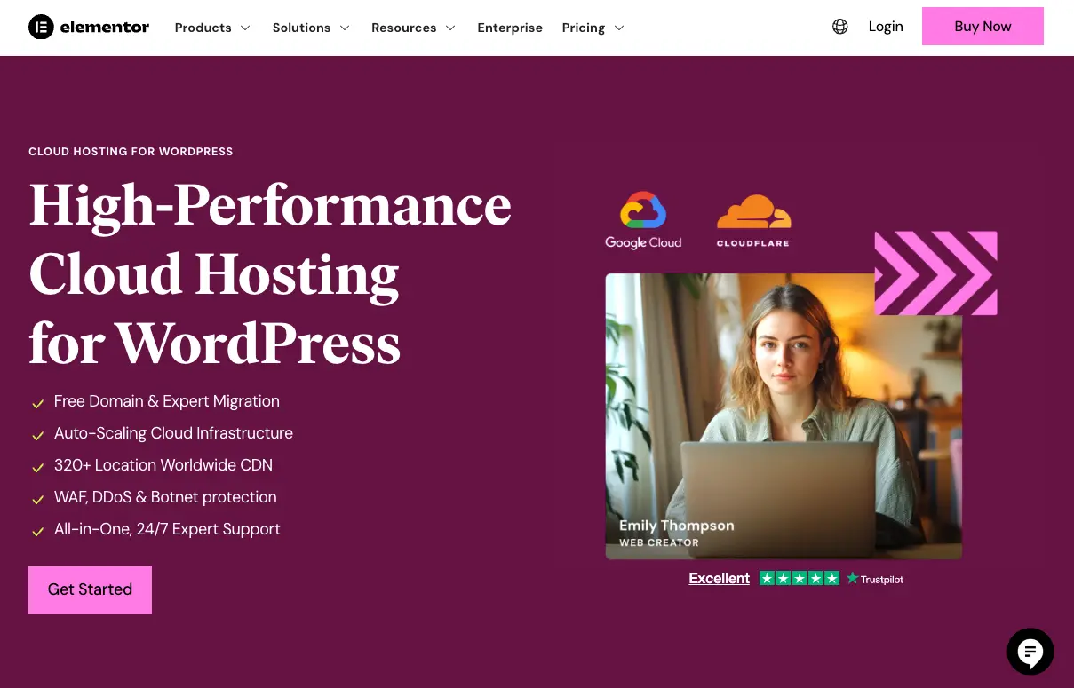This screenshot has width=1074, height=688.
Task: Open the Excellent Trustpilot review link
Action: click(x=719, y=578)
